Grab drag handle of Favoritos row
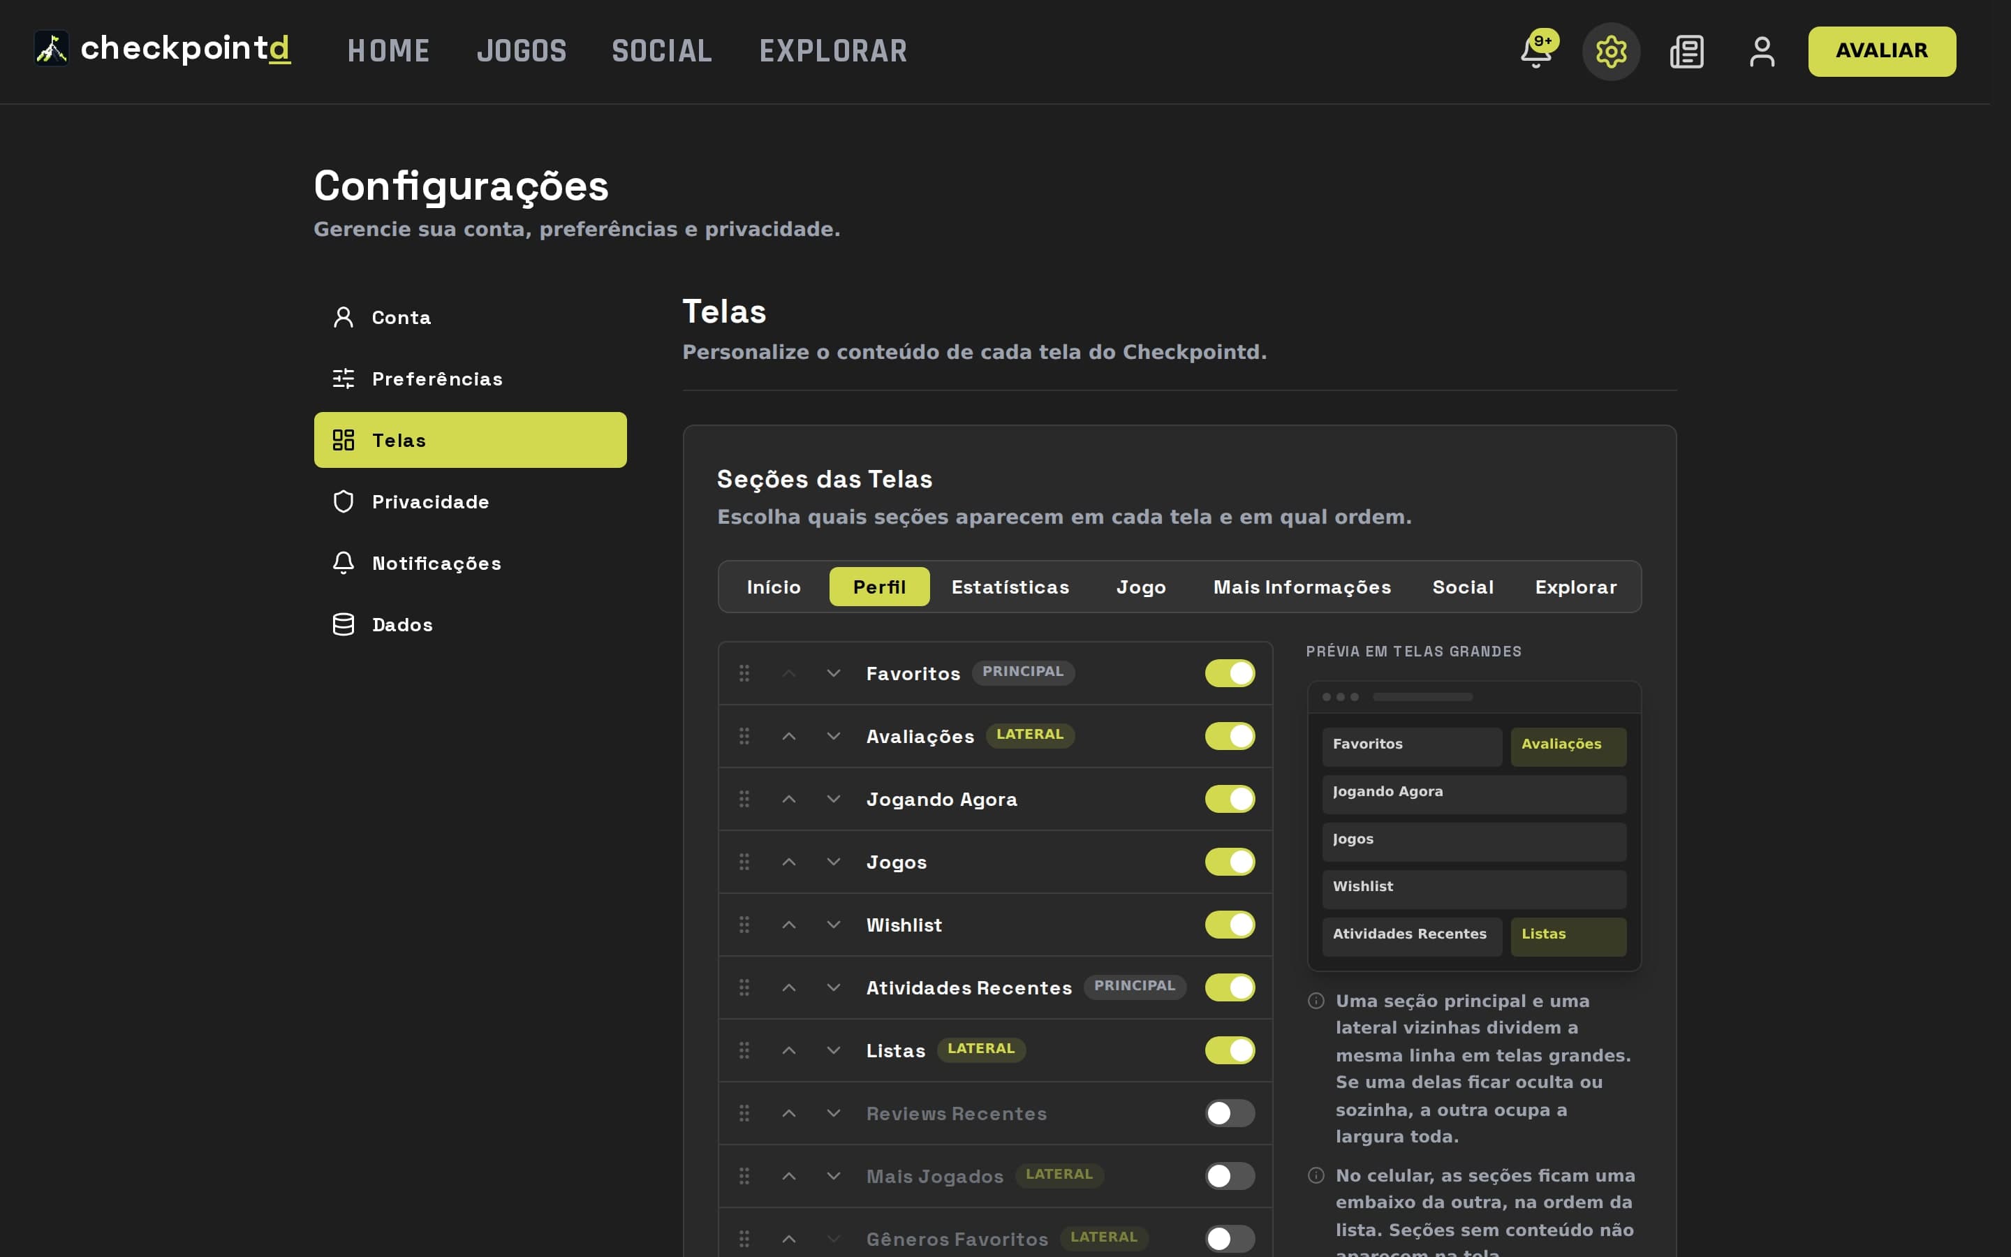The height and width of the screenshot is (1257, 2011). [744, 672]
